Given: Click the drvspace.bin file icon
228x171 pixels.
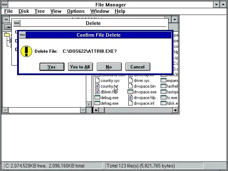Looking at the screenshot, I should (x=130, y=86).
